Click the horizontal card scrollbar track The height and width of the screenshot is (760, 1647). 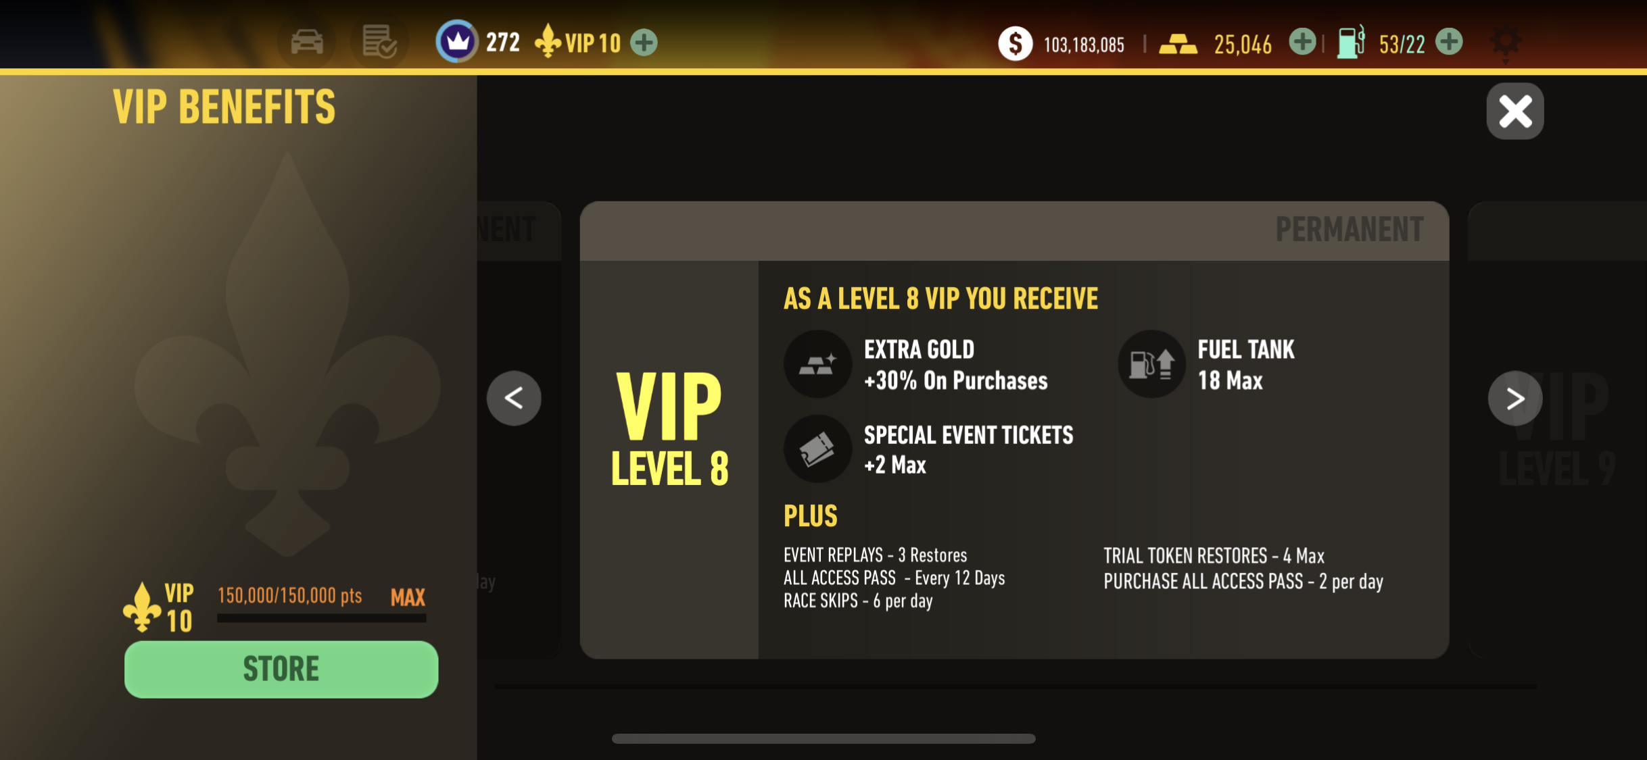[1016, 686]
